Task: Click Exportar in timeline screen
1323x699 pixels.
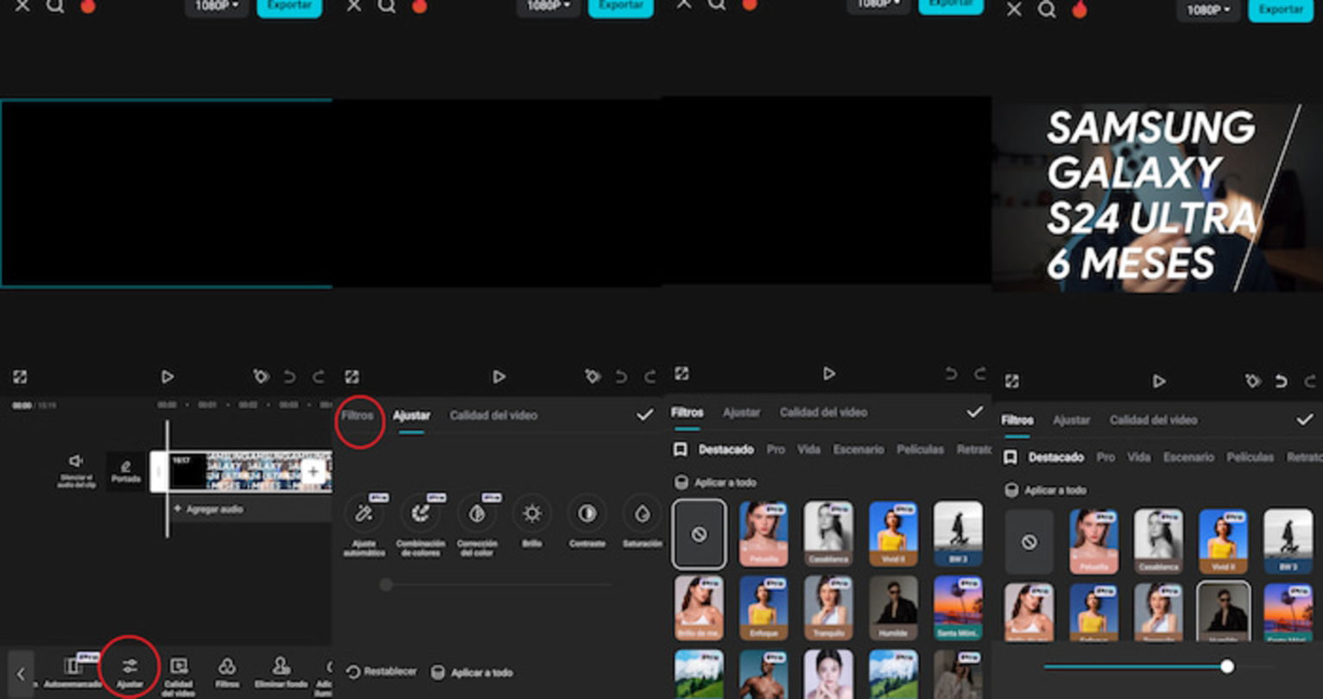Action: 289,6
